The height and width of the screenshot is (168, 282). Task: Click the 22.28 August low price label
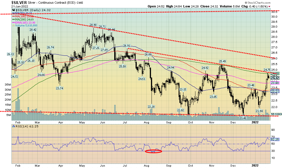pyautogui.click(x=151, y=107)
